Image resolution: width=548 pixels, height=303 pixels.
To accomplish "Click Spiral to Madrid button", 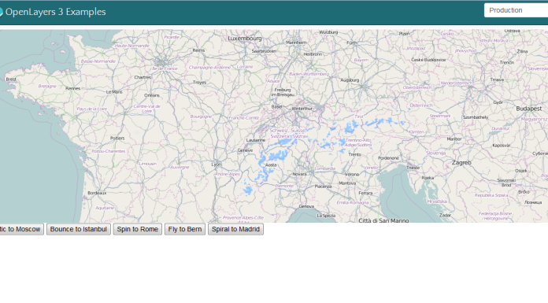I will click(235, 229).
